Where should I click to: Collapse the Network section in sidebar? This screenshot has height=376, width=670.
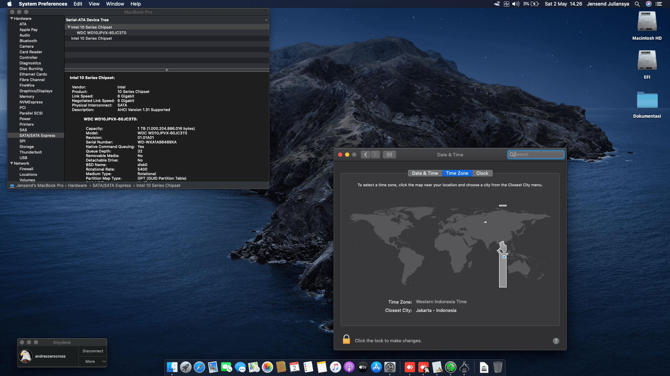click(x=12, y=163)
